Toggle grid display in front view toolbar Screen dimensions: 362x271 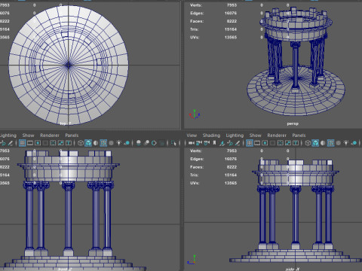click(23, 143)
